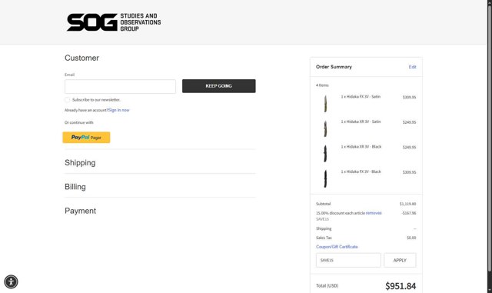The height and width of the screenshot is (293, 492).
Task: Click the Customer section heading
Action: coord(82,58)
